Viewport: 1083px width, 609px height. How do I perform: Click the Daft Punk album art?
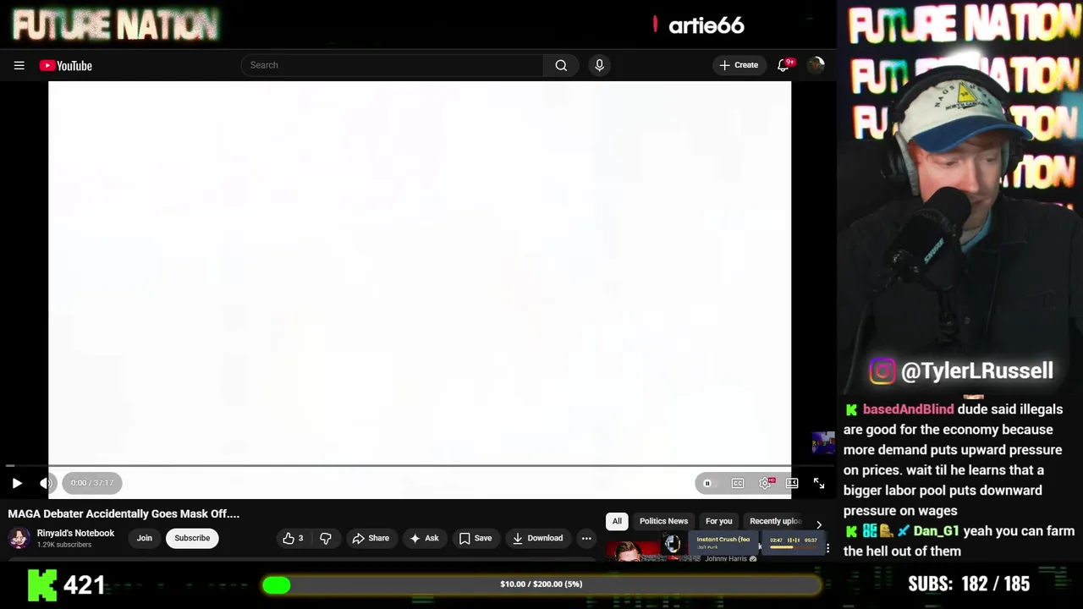[673, 543]
